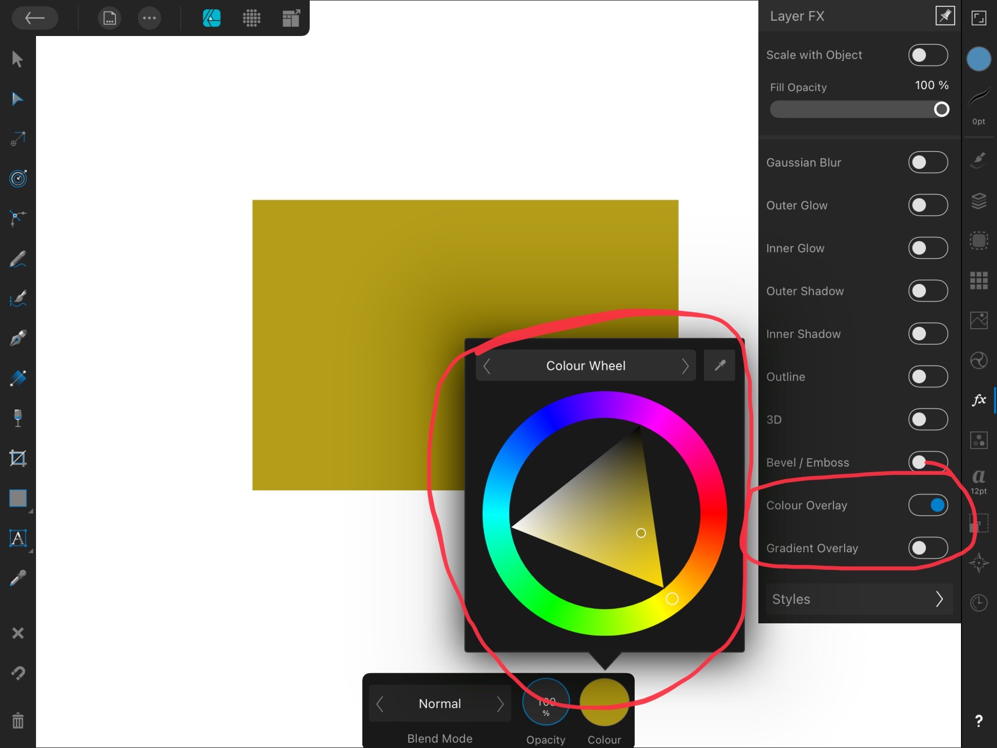The width and height of the screenshot is (997, 748).
Task: Activate the Crop tool
Action: tap(18, 458)
